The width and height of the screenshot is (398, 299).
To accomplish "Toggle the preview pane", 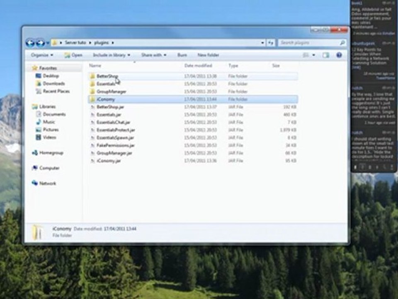I will 326,55.
